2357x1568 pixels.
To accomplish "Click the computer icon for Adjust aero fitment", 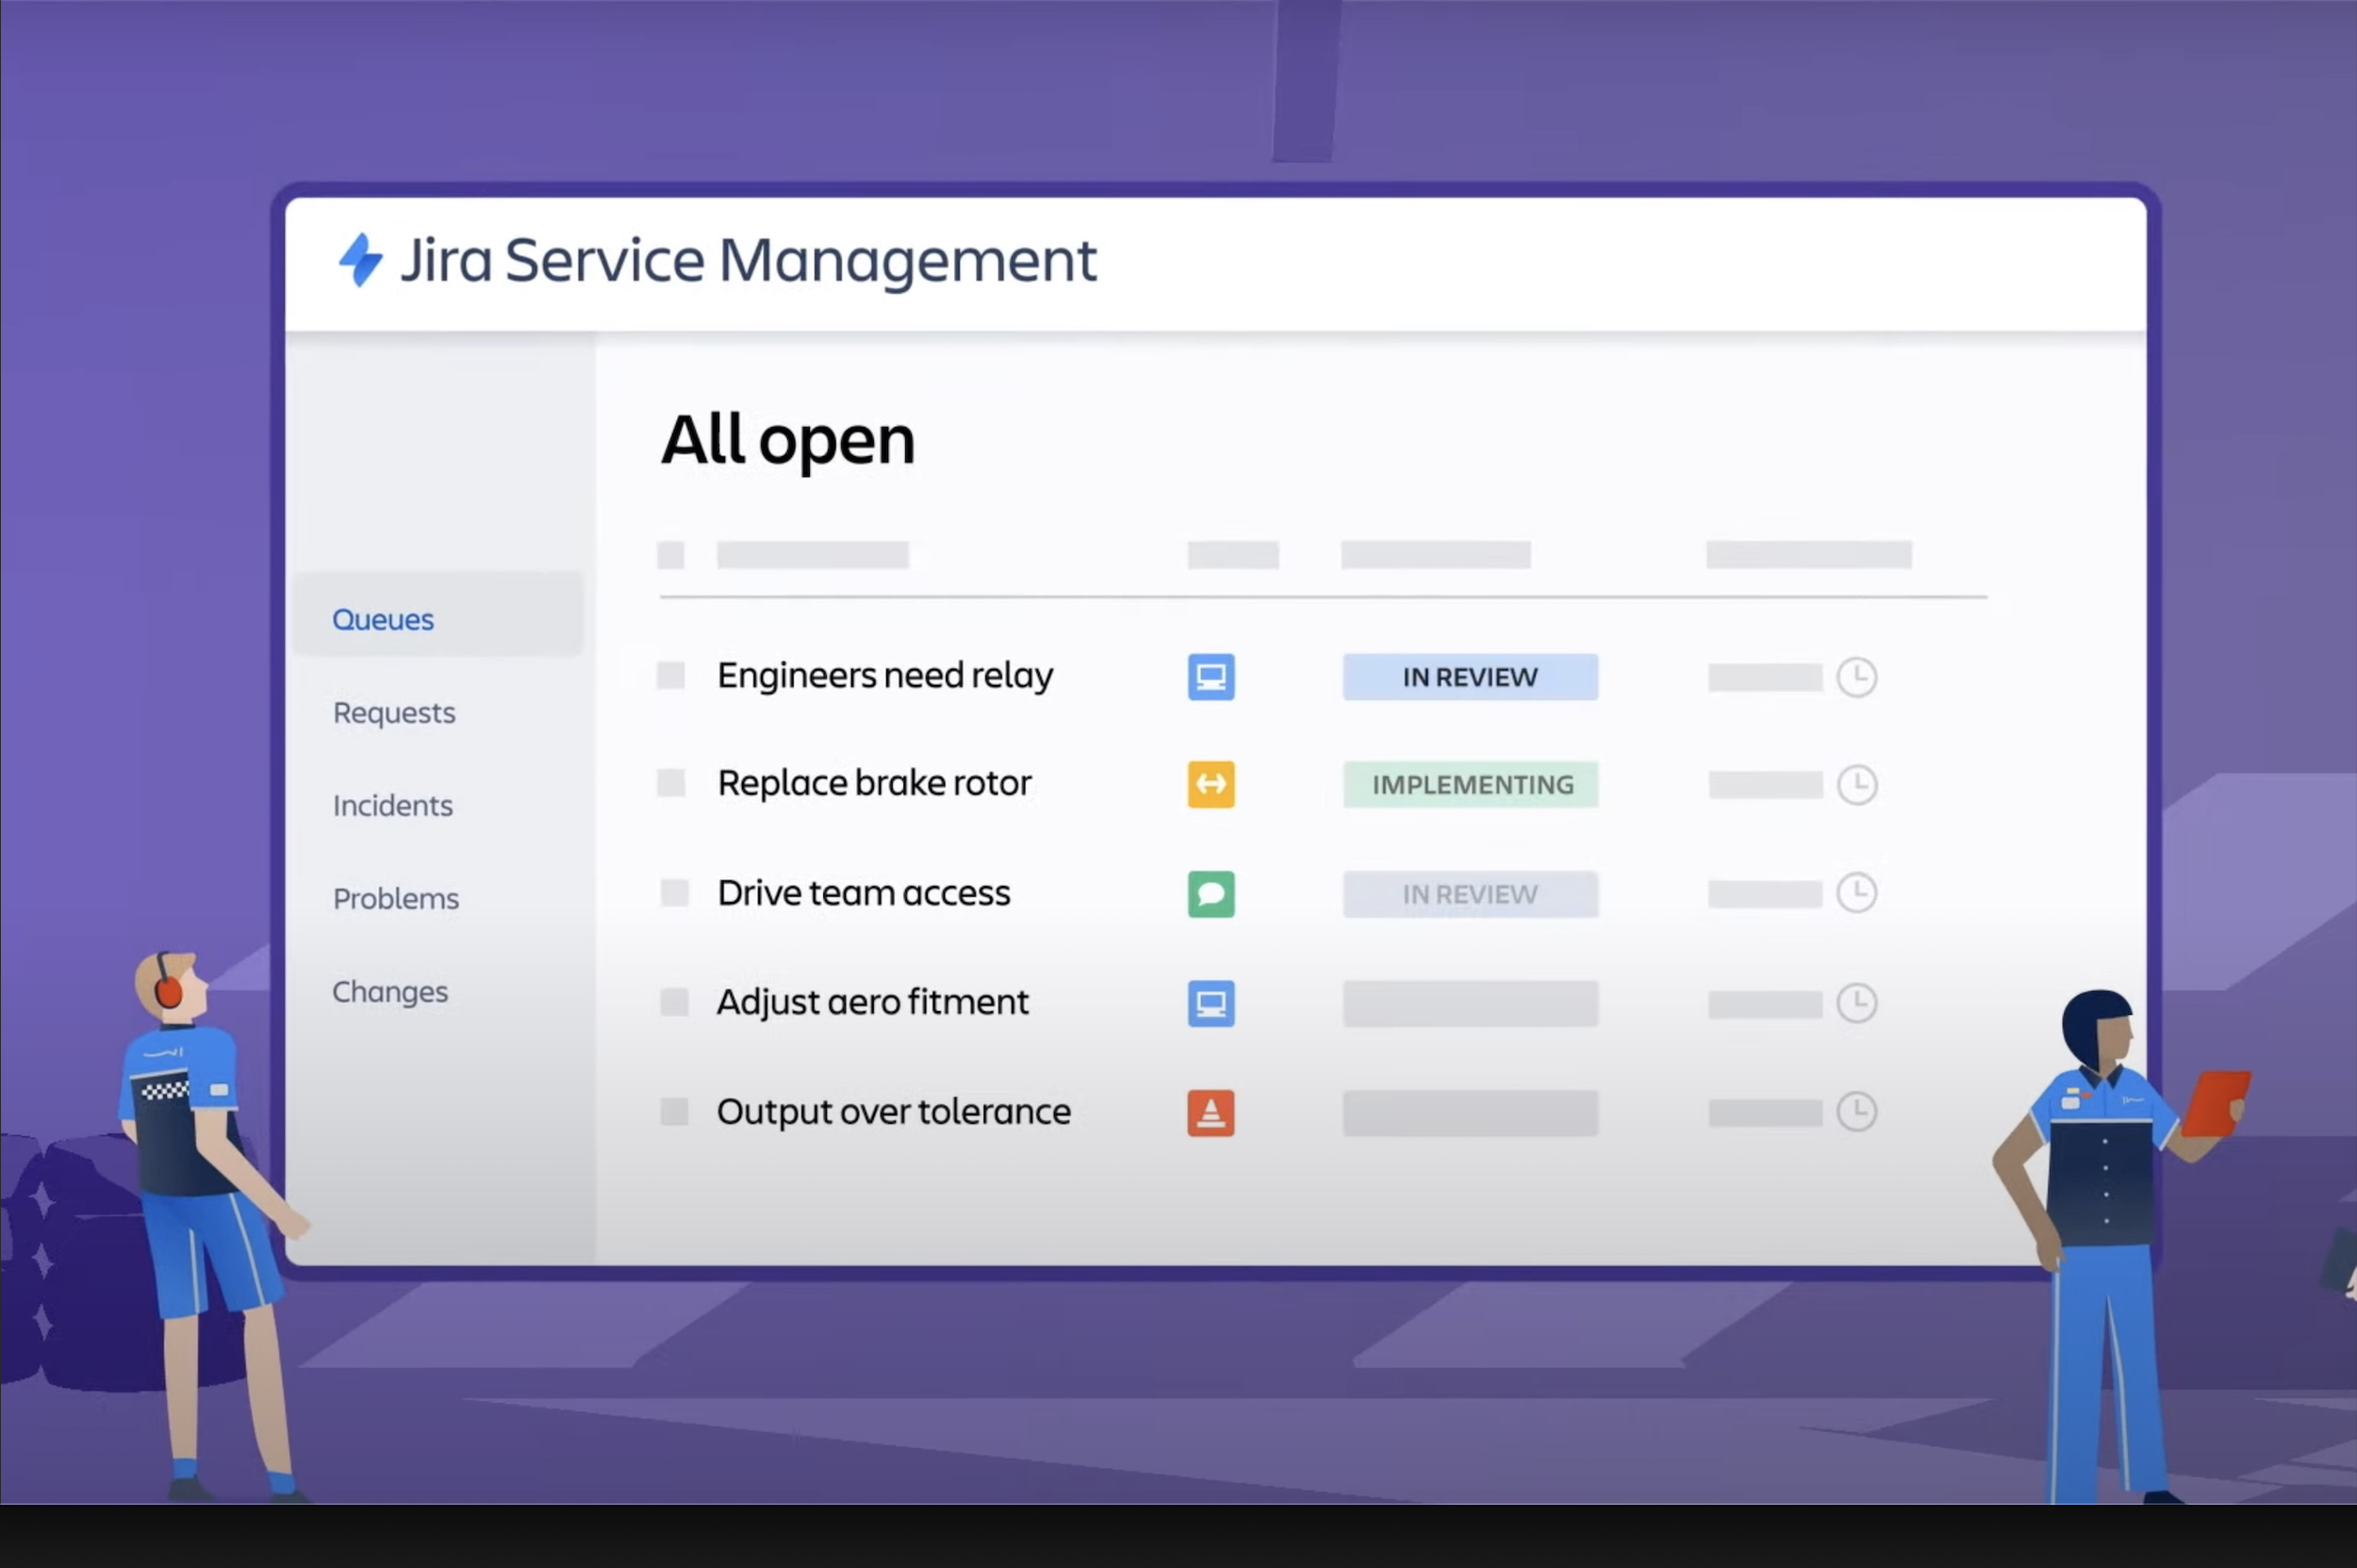I will coord(1211,1003).
